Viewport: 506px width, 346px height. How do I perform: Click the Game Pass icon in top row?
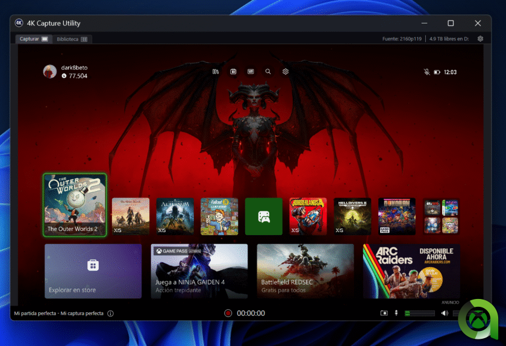251,72
